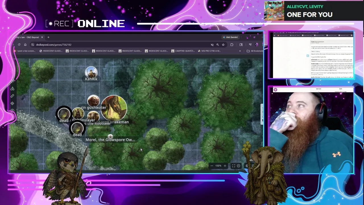Select the lower dead token
The image size is (364, 205).
click(77, 128)
